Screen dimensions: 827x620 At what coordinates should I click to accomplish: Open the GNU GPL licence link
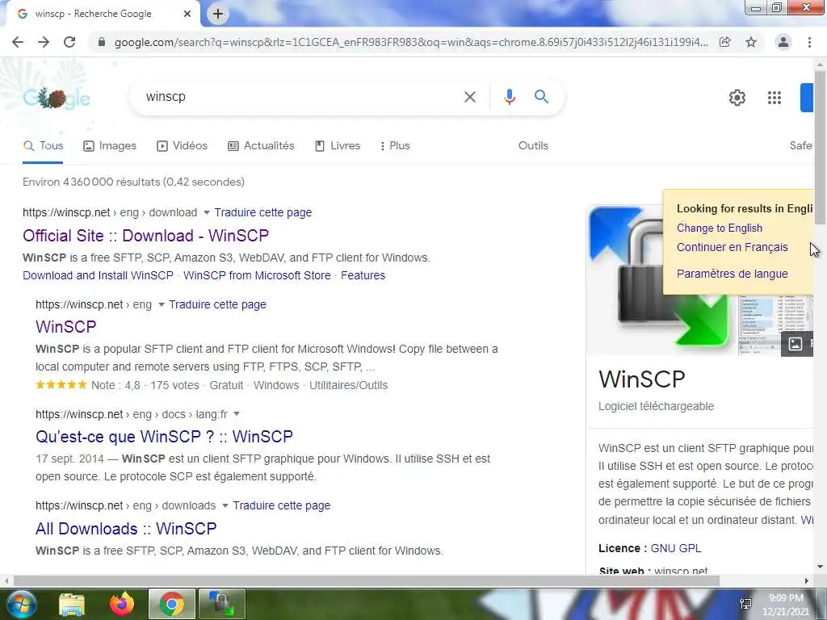click(x=676, y=548)
